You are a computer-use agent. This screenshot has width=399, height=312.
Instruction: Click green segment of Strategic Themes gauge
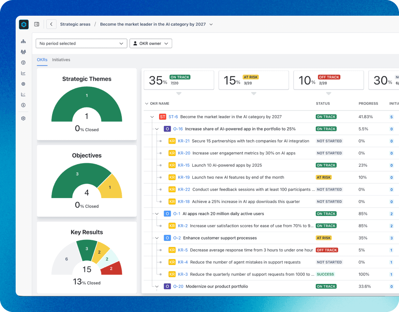coord(87,97)
